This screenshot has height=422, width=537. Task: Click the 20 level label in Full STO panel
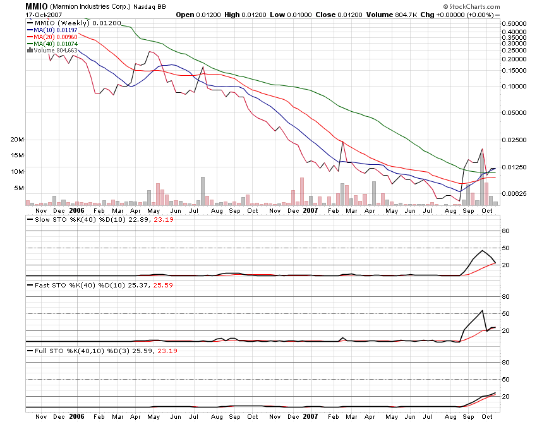coord(506,397)
